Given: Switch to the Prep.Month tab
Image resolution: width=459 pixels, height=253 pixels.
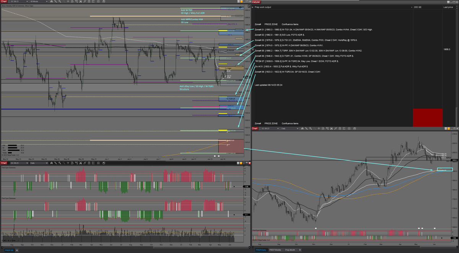Looking at the screenshot, I should 291,250.
